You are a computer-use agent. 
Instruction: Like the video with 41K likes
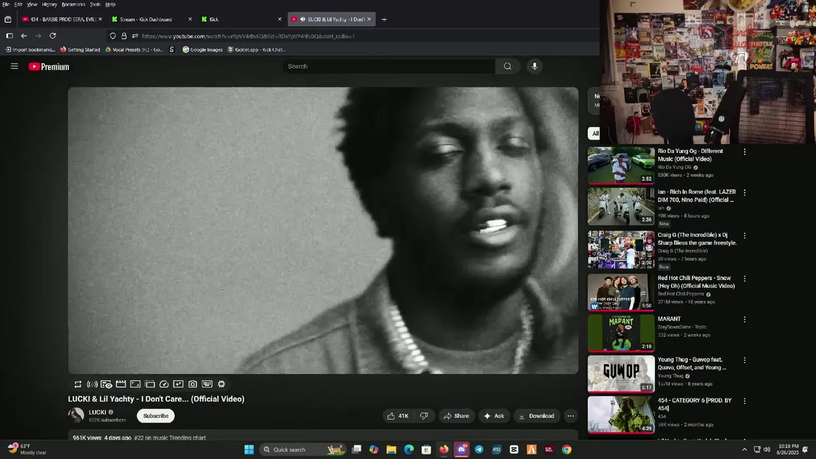click(397, 416)
